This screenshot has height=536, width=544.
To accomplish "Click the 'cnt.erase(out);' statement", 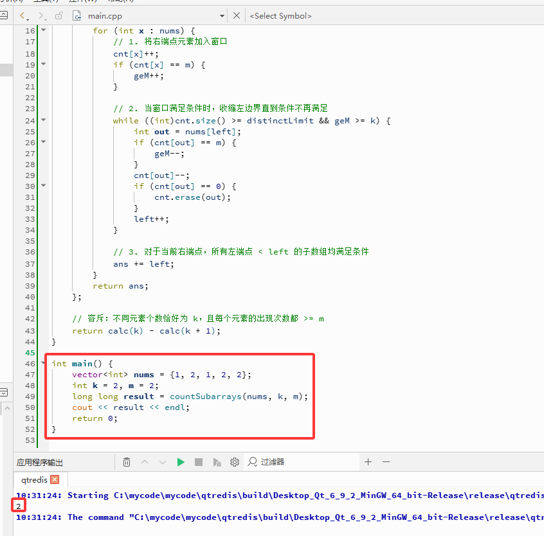I will coord(192,197).
